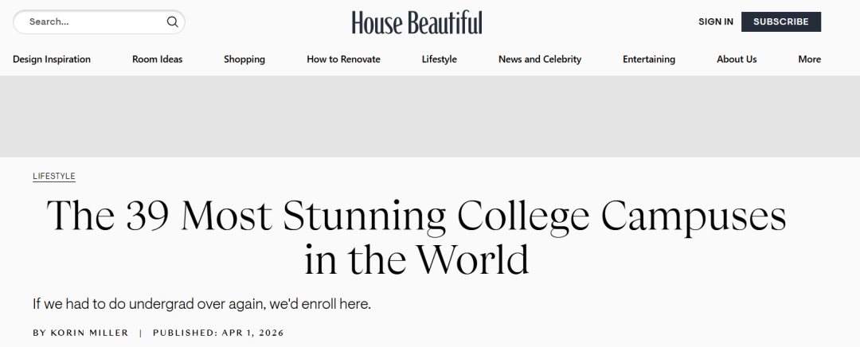Click the magnifying glass search icon
Viewport: 860px width, 347px height.
(172, 22)
